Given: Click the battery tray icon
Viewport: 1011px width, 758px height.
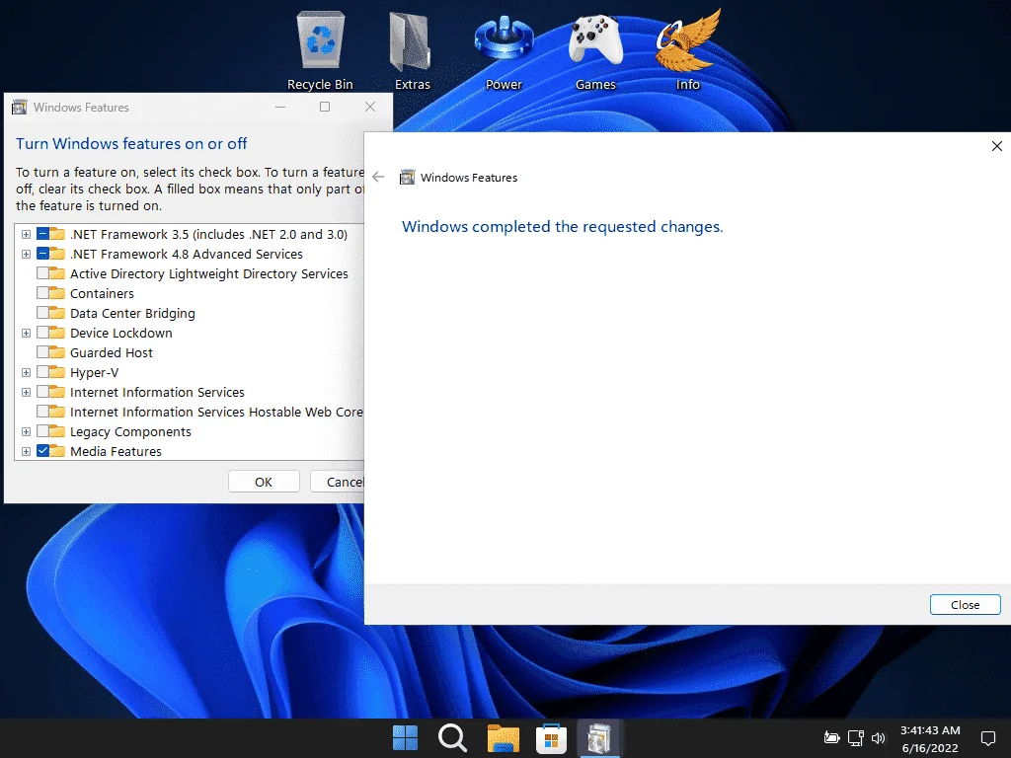Looking at the screenshot, I should click(831, 737).
